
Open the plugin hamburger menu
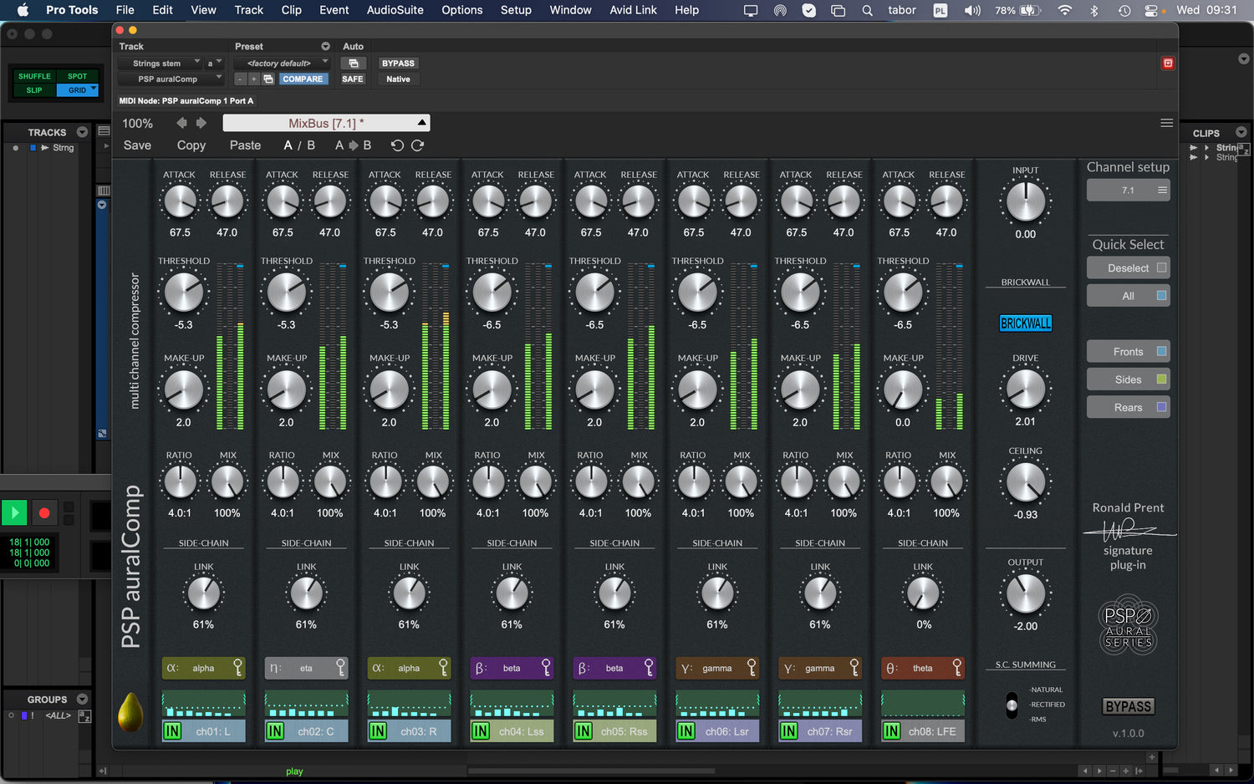coord(1166,123)
